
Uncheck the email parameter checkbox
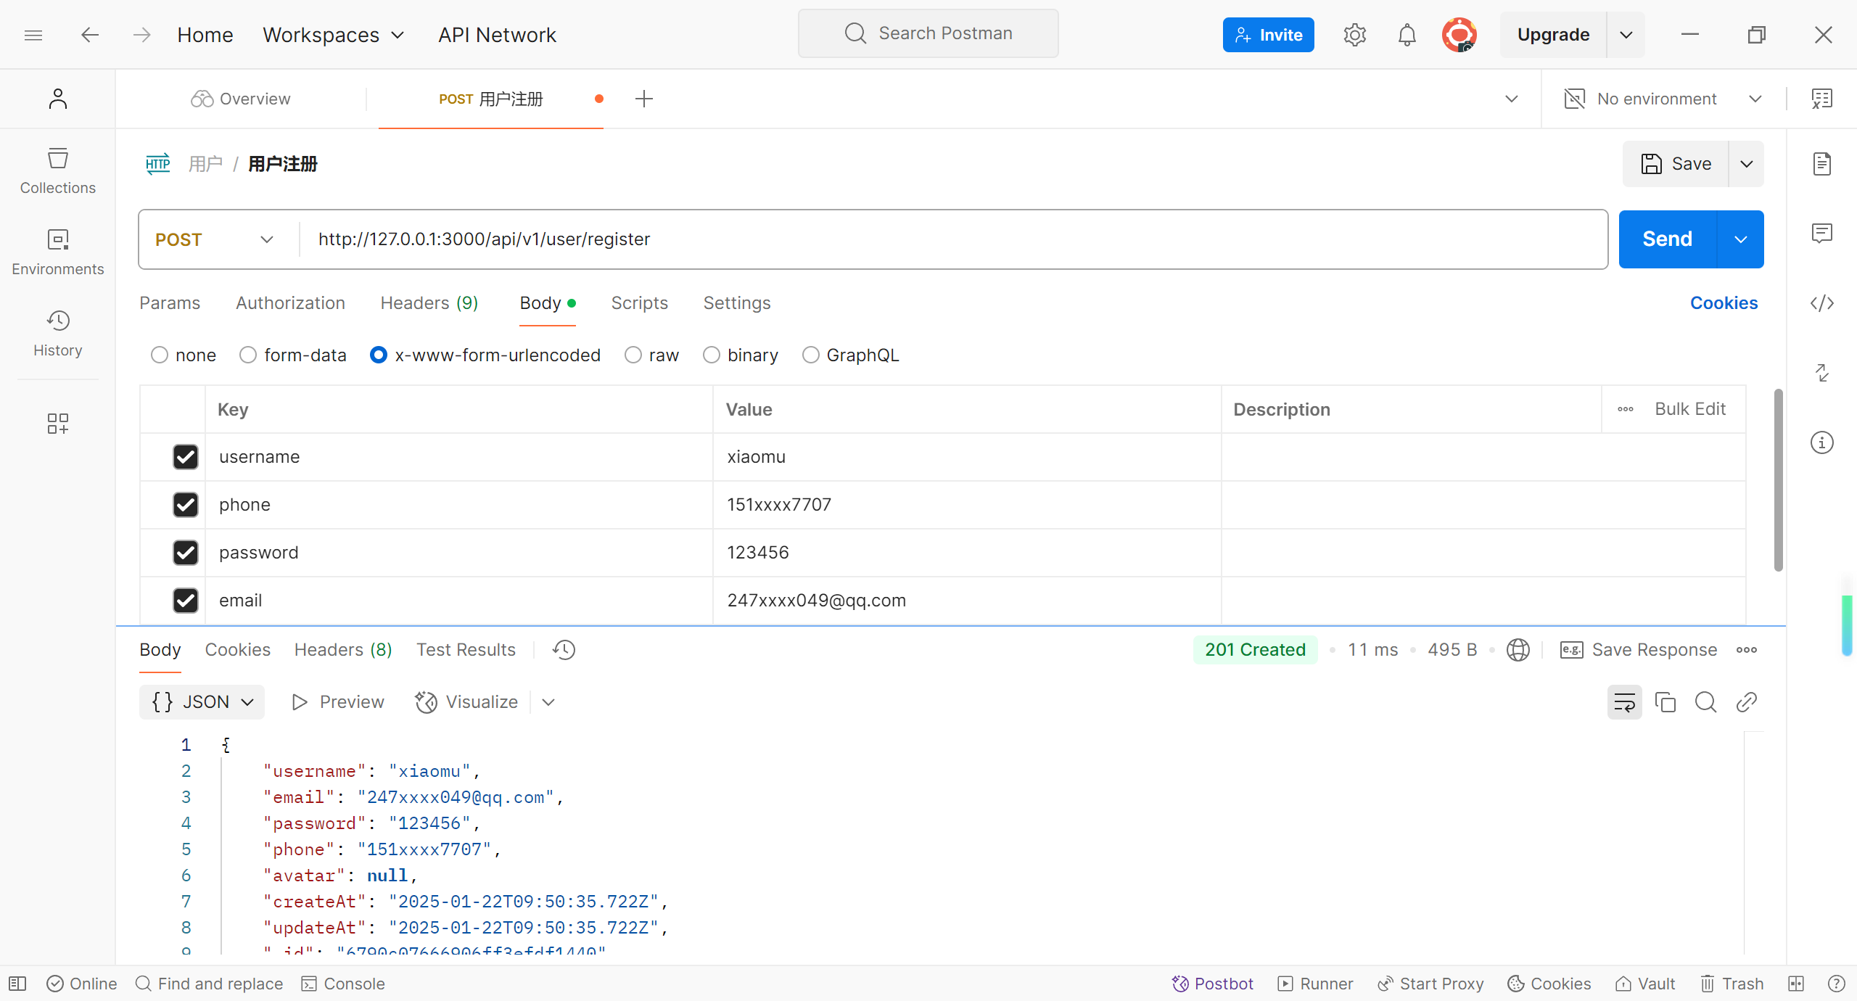coord(186,601)
